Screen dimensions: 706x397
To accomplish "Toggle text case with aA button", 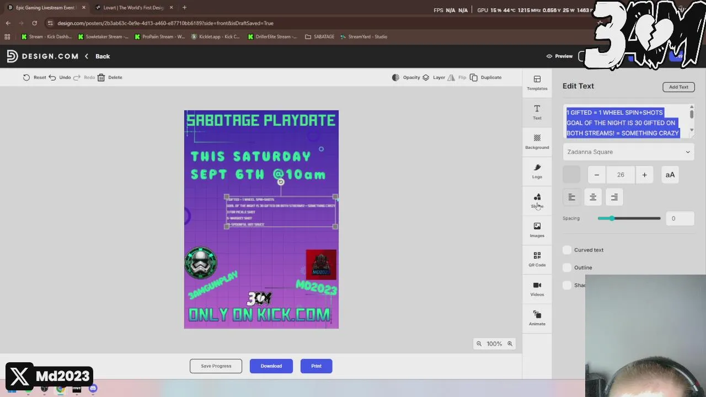I will [670, 175].
